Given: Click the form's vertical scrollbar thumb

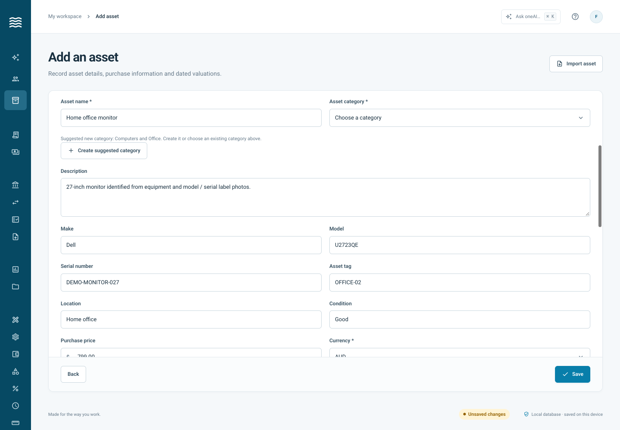Looking at the screenshot, I should [x=600, y=186].
